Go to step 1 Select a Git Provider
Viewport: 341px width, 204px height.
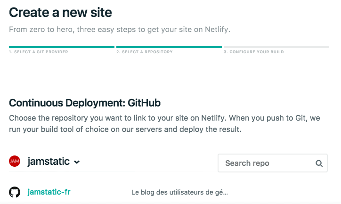coord(38,52)
